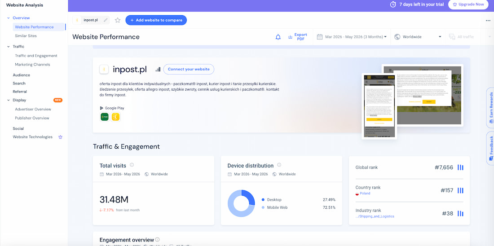Go to Audience section
The image size is (494, 246).
click(22, 75)
